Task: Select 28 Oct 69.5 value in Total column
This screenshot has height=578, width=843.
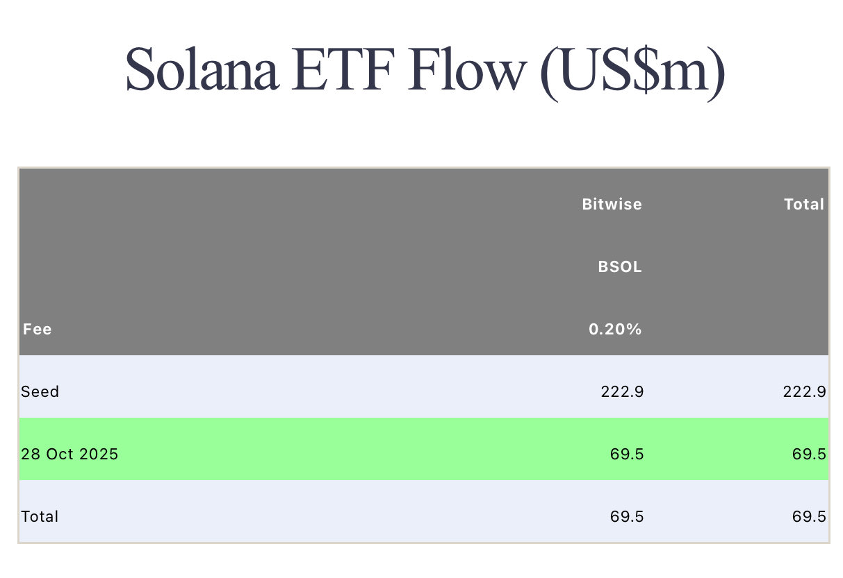Action: click(x=809, y=455)
